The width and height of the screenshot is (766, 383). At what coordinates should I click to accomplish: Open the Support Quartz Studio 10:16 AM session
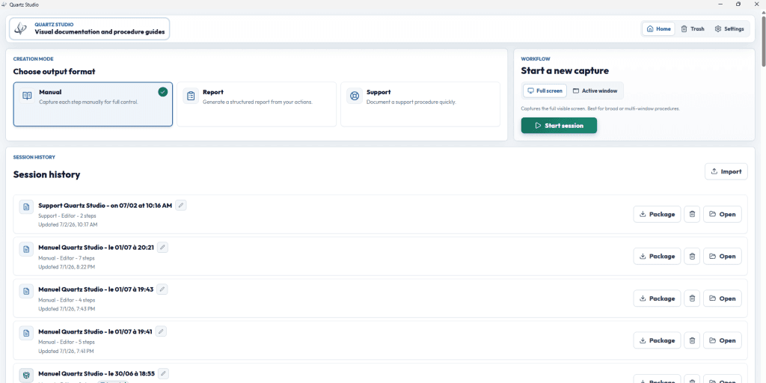point(723,214)
